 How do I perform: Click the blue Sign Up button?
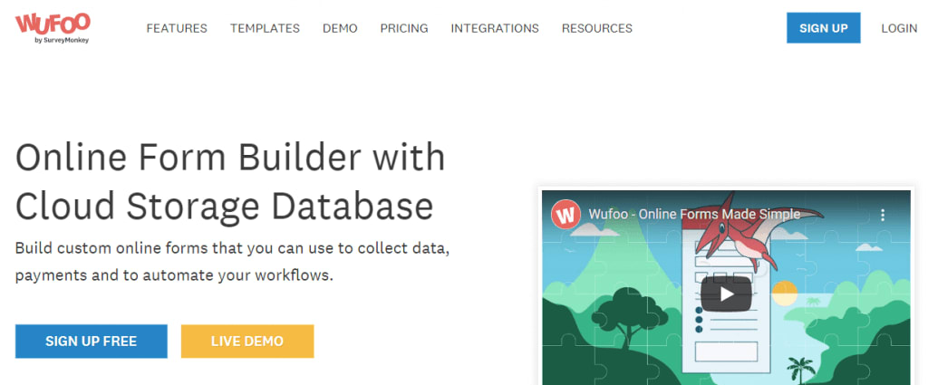point(823,28)
